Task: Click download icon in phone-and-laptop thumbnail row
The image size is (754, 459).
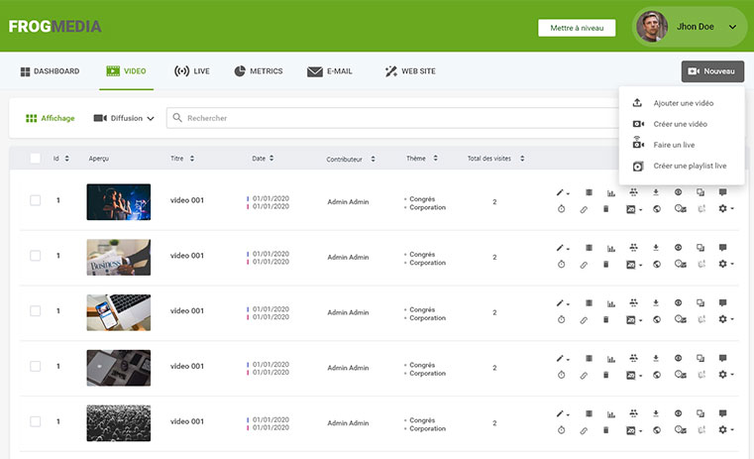Action: 656,303
